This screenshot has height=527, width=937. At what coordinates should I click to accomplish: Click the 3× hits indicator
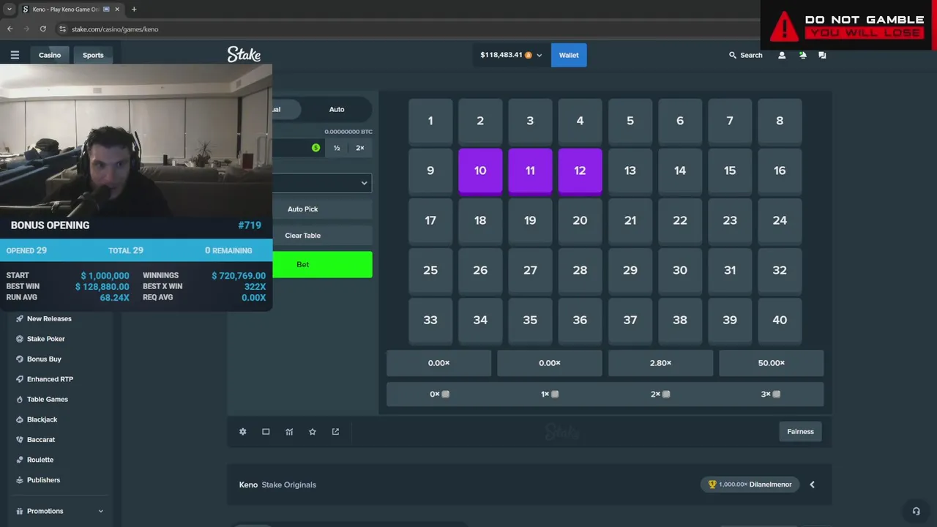click(x=770, y=394)
